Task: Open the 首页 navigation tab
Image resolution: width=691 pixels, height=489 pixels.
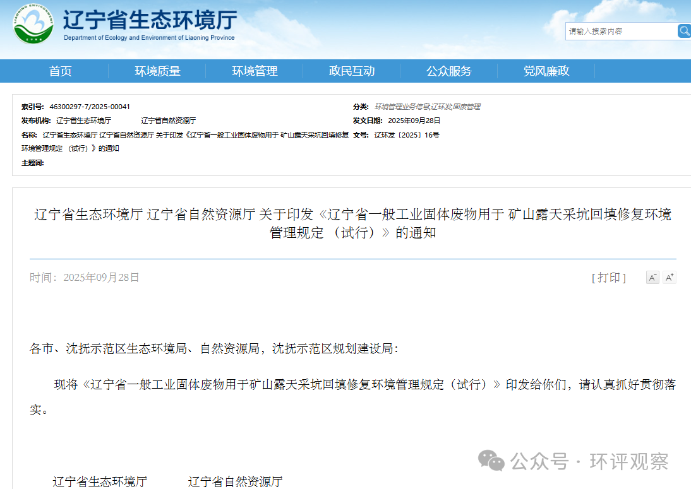Action: (x=61, y=71)
